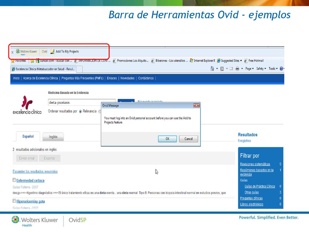The width and height of the screenshot is (309, 232).
Task: Open Preguntas Más Frecuentes (PMFs)
Action: [x=82, y=78]
